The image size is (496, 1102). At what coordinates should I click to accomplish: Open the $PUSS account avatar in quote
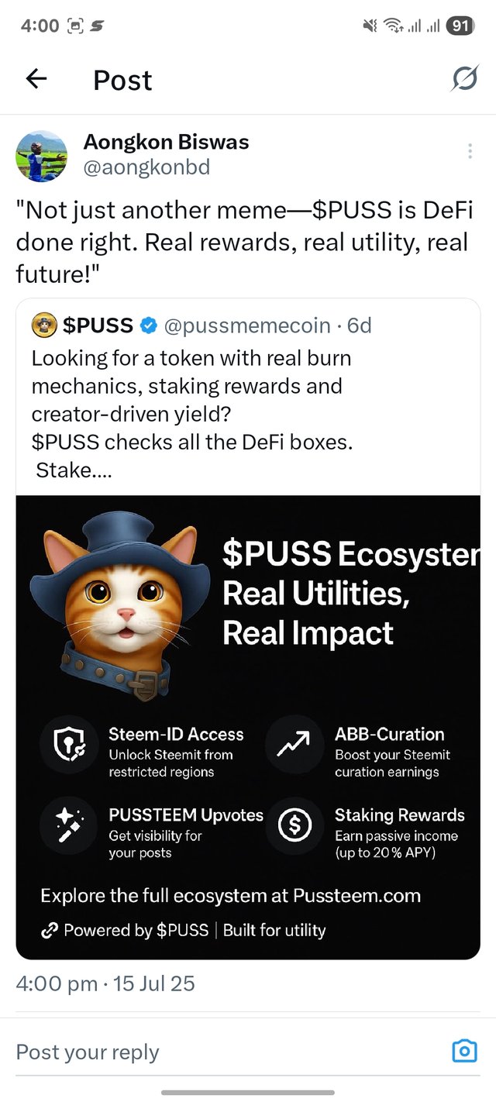44,325
